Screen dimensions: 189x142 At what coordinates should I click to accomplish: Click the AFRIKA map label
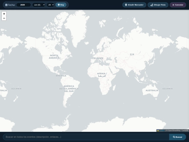pos(102,75)
